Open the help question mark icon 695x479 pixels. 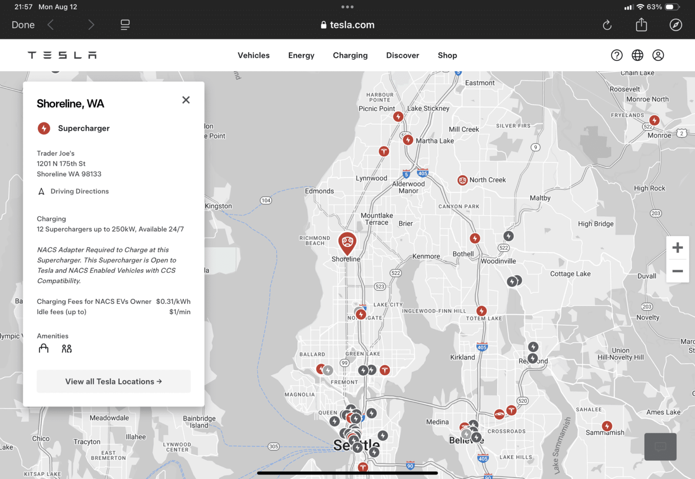coord(617,55)
